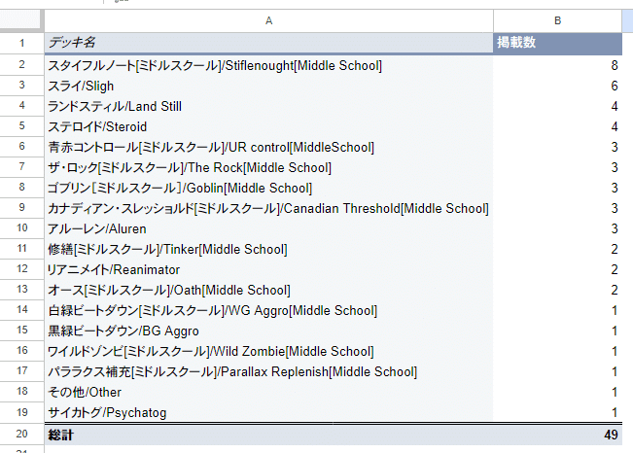Select the Oath[Middle School] cell
This screenshot has height=453, width=633.
click(269, 290)
